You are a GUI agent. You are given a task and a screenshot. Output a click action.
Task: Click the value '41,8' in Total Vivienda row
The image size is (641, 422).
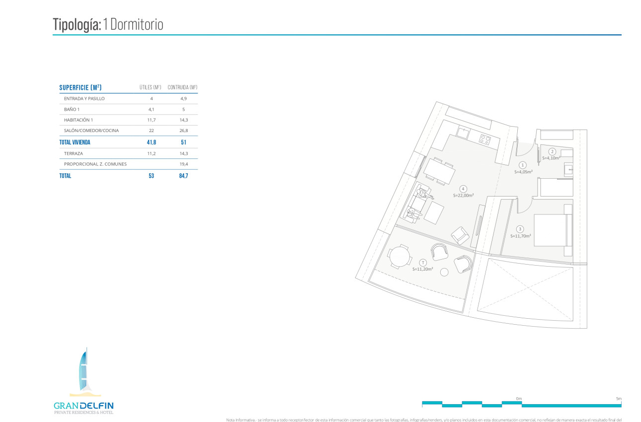(152, 142)
